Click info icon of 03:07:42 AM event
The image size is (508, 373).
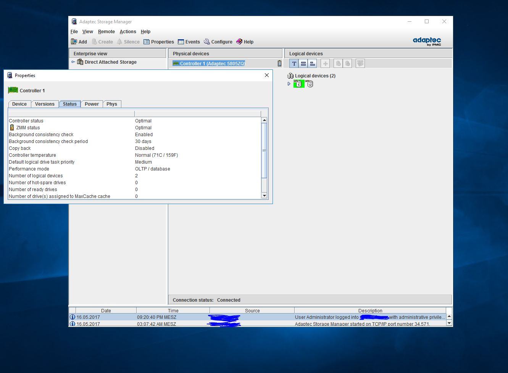(x=73, y=324)
